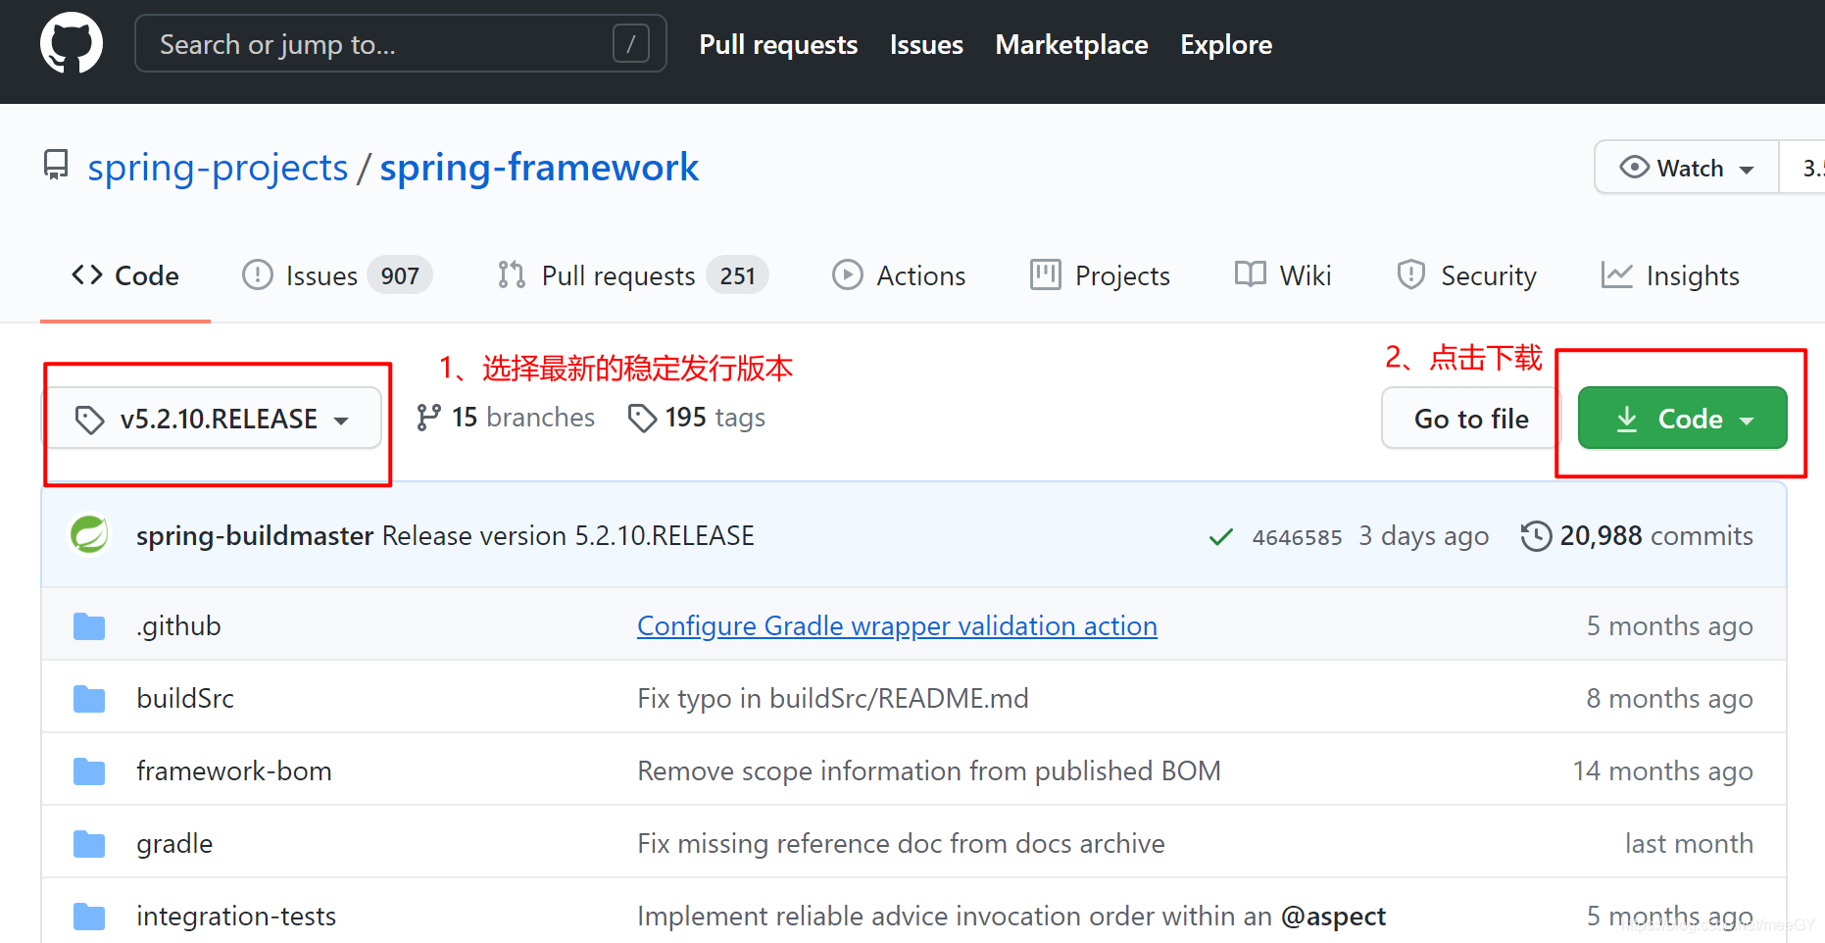
Task: Click the tag icon in version selector
Action: point(90,420)
